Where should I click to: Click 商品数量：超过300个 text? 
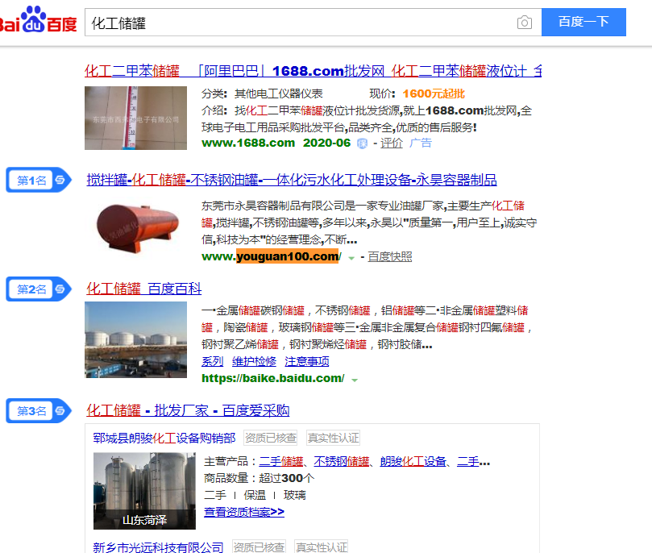tap(259, 478)
